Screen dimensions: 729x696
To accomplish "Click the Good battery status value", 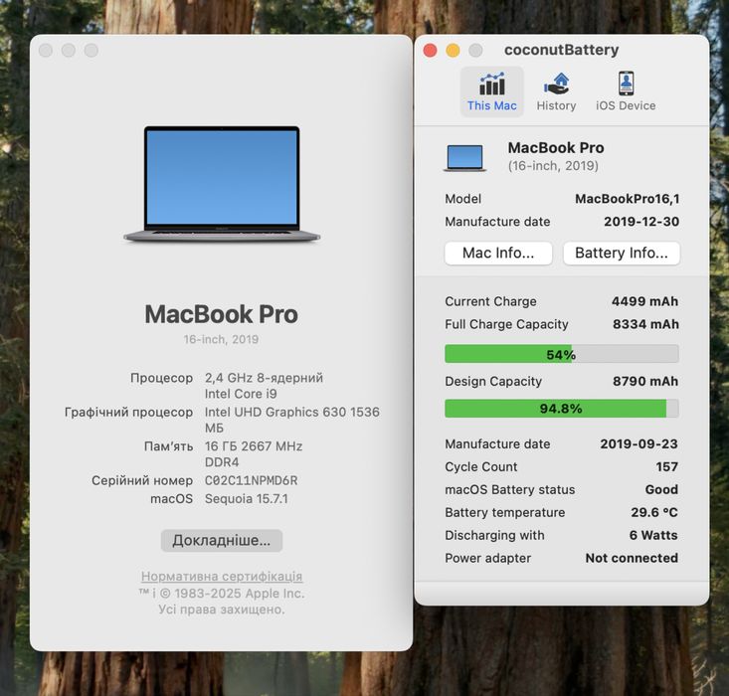I will coord(661,489).
